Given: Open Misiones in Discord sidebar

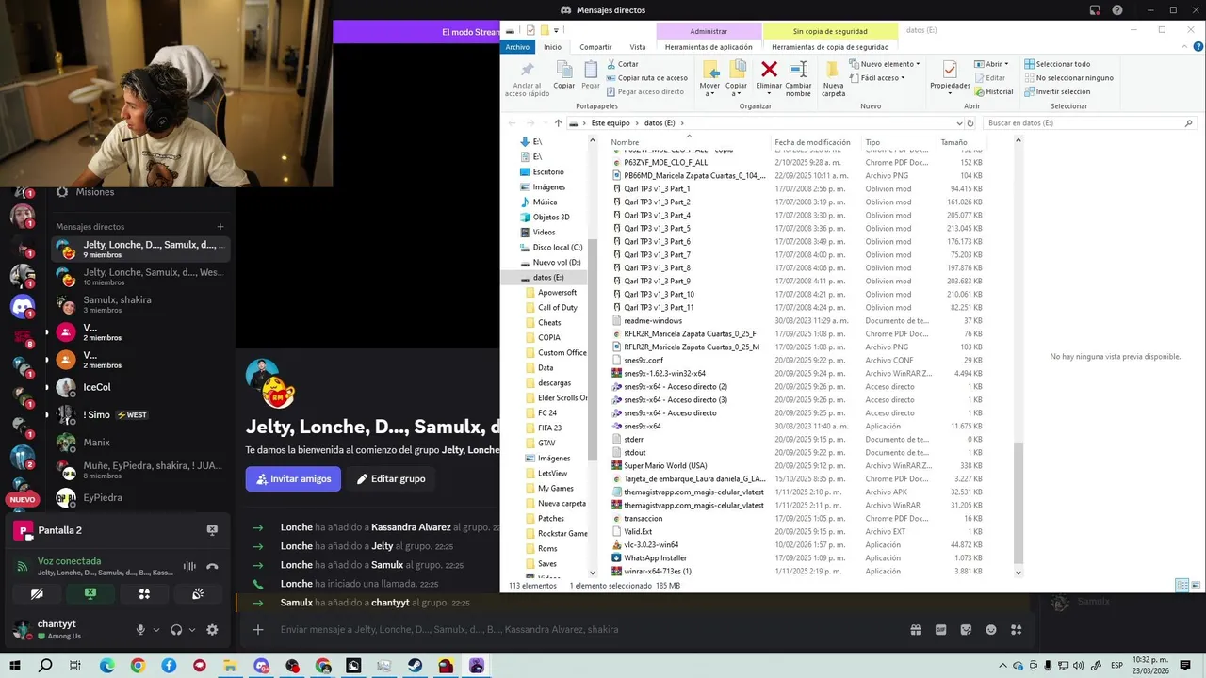Looking at the screenshot, I should click(x=95, y=192).
